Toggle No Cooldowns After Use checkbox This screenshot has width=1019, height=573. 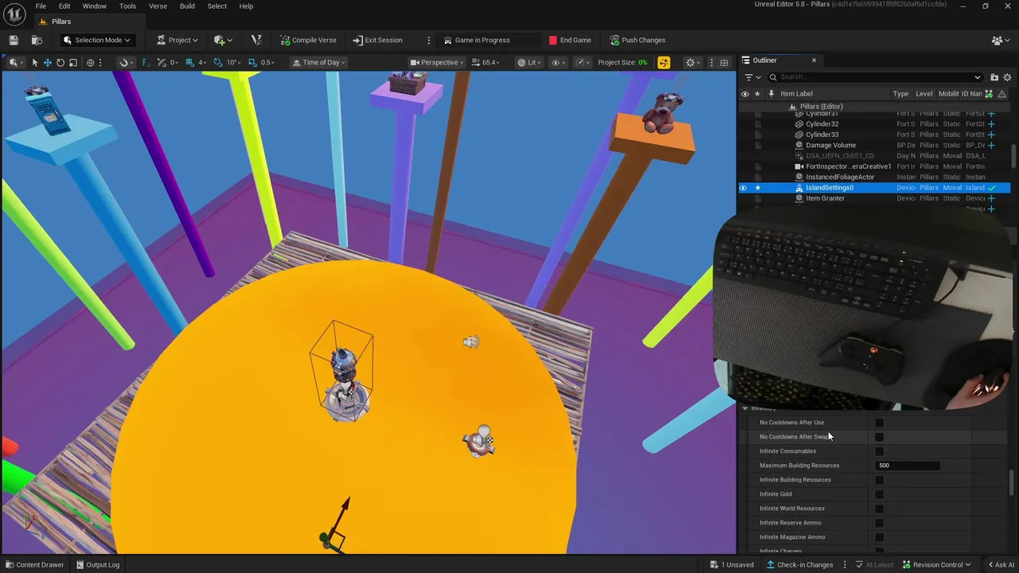879,423
